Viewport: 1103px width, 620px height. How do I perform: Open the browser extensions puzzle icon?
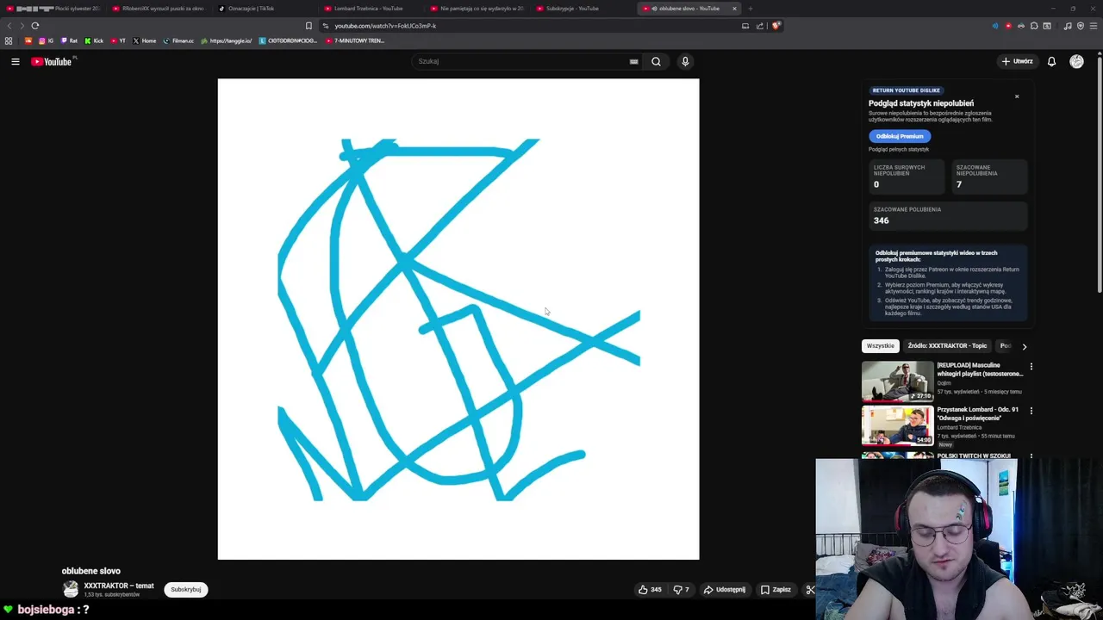1034,26
